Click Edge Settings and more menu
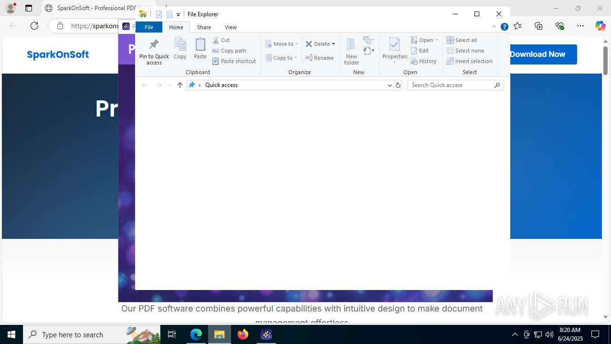Screen dimensions: 611x344 pyautogui.click(x=580, y=26)
